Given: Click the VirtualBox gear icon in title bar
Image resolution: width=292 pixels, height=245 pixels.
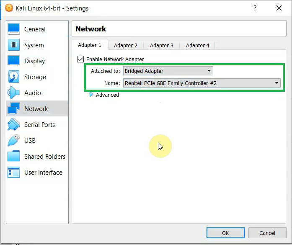Looking at the screenshot, I should (x=9, y=8).
